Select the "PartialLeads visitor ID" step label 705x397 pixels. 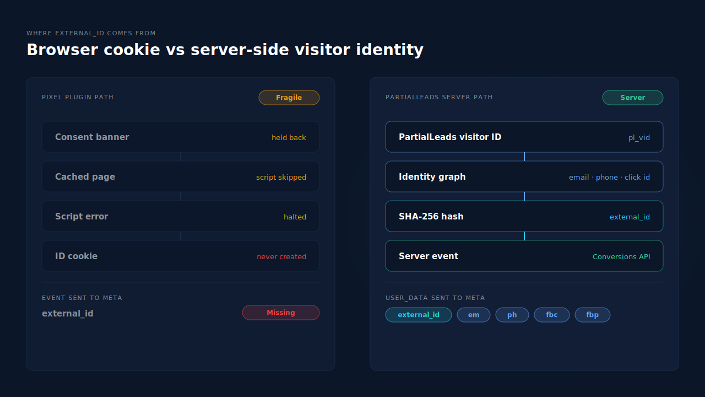pos(450,137)
